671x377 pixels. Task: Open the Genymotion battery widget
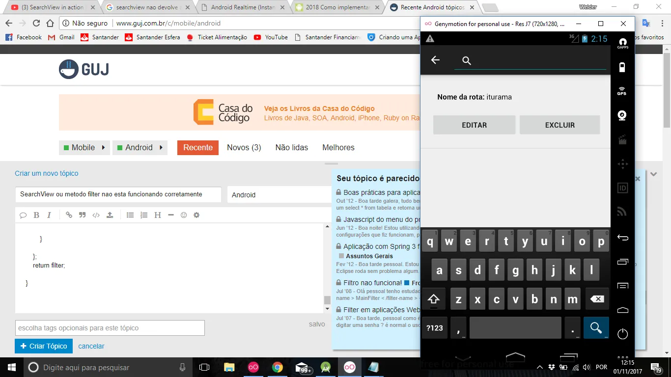622,67
